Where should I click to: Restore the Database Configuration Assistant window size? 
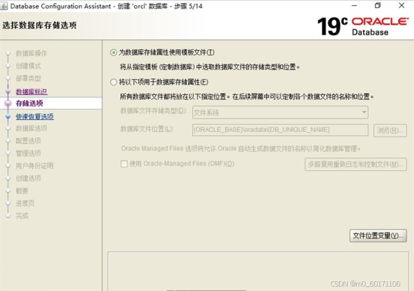pyautogui.click(x=378, y=5)
